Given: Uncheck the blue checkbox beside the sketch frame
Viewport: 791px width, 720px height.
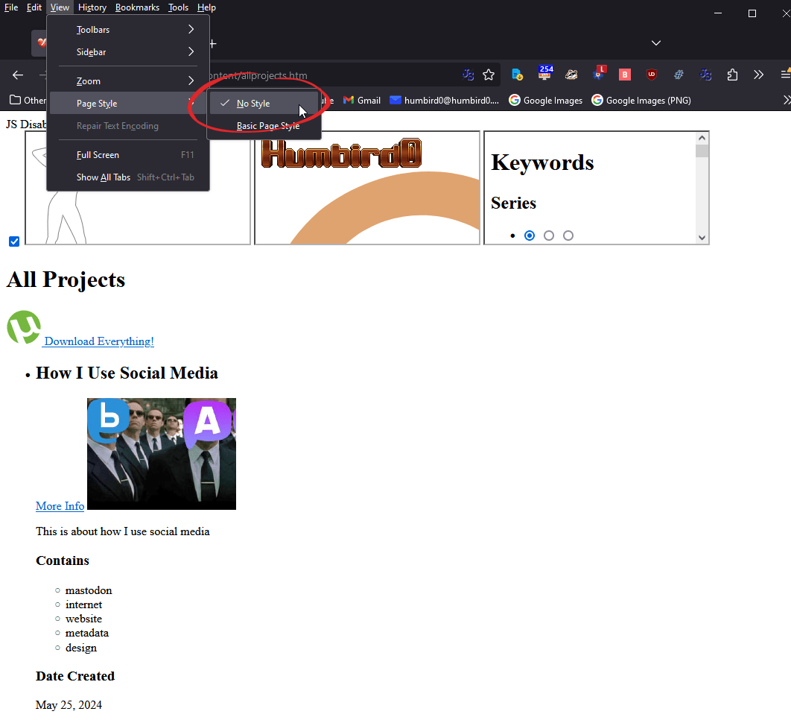Looking at the screenshot, I should pos(14,241).
